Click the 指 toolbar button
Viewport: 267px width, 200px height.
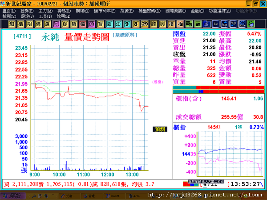click(x=171, y=24)
